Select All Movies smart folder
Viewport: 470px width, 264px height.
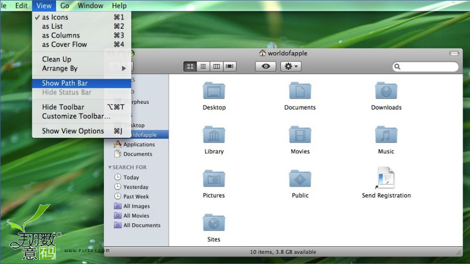[136, 215]
